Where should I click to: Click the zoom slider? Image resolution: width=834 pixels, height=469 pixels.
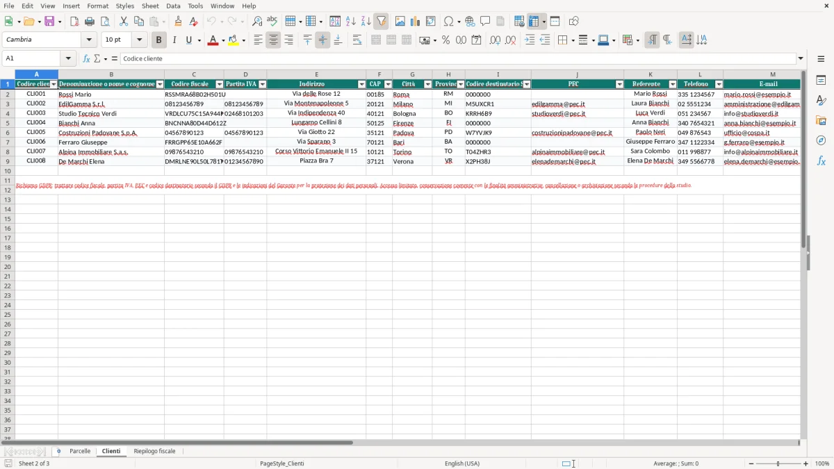[778, 463]
